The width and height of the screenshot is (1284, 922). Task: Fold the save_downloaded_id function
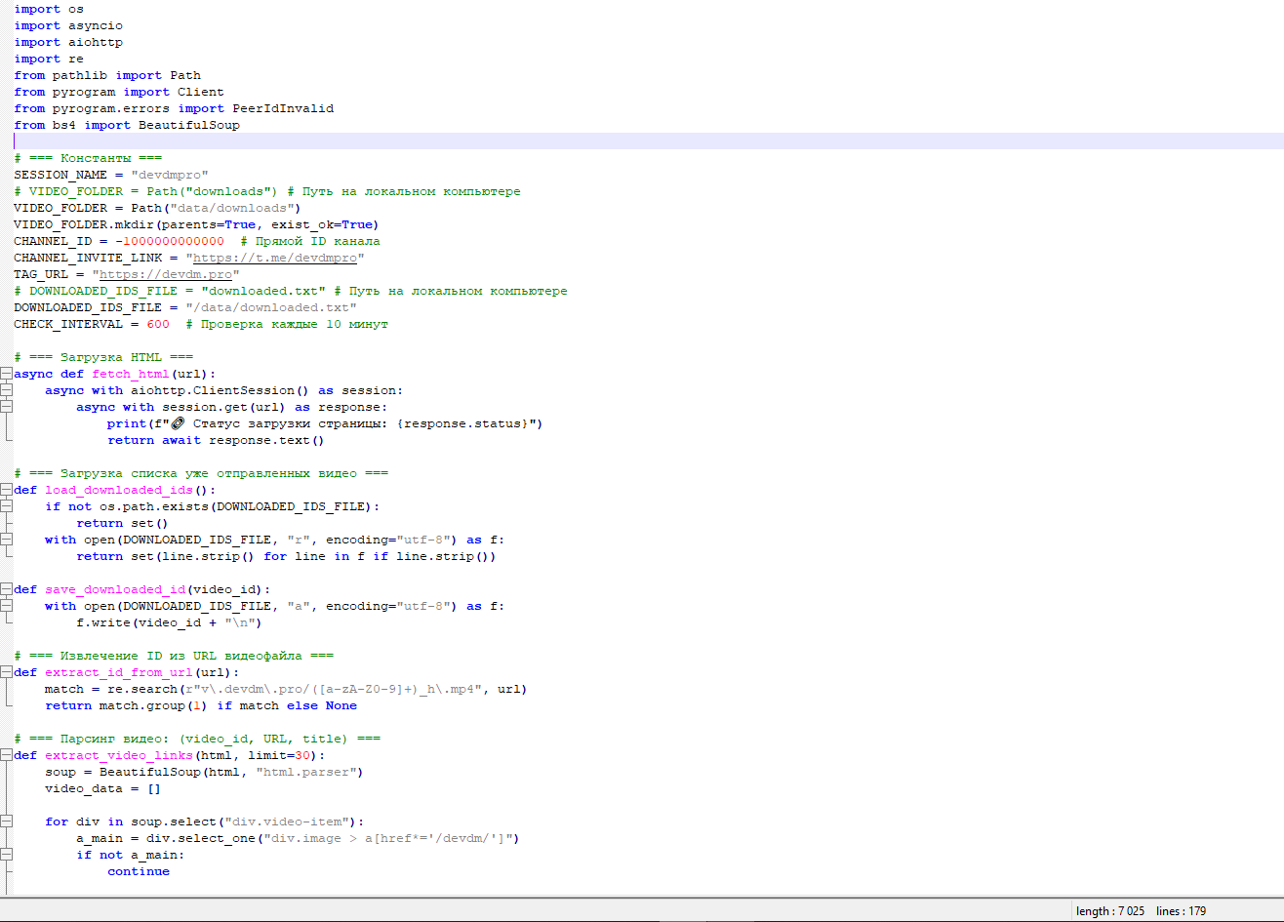(x=6, y=589)
